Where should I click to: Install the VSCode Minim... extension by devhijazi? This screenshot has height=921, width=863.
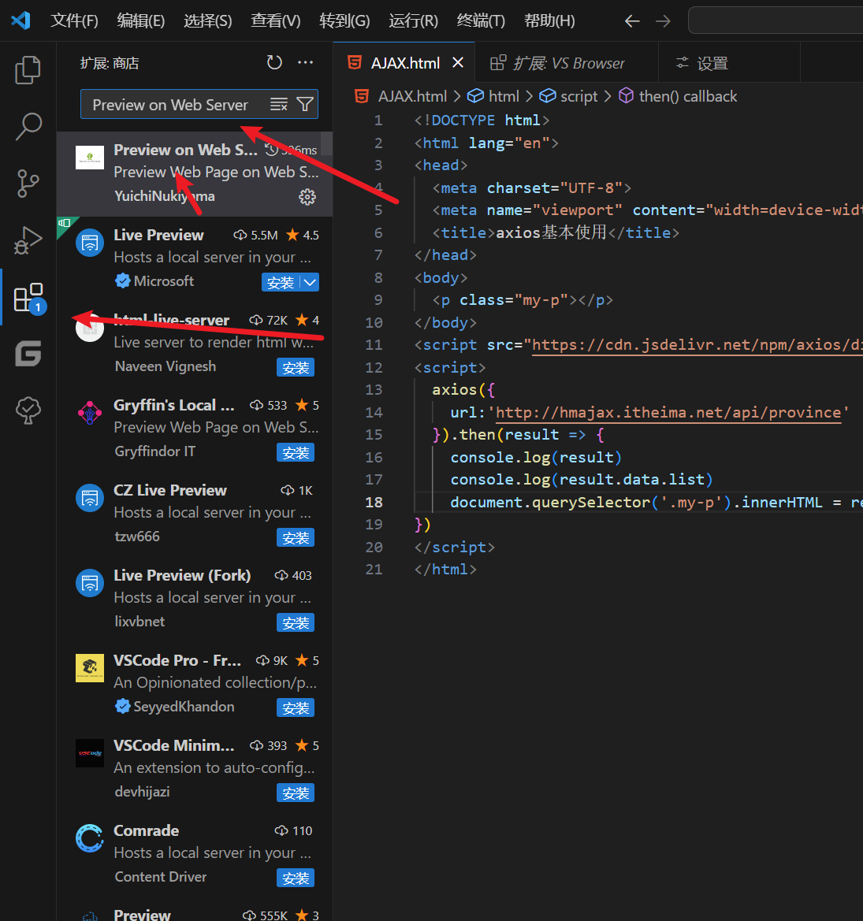coord(296,793)
